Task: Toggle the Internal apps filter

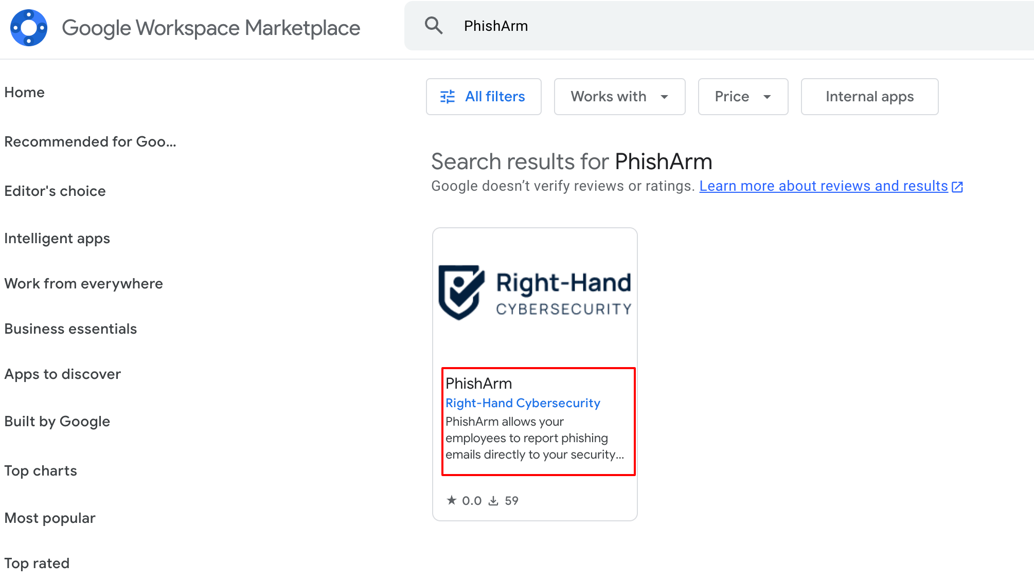Action: (869, 97)
